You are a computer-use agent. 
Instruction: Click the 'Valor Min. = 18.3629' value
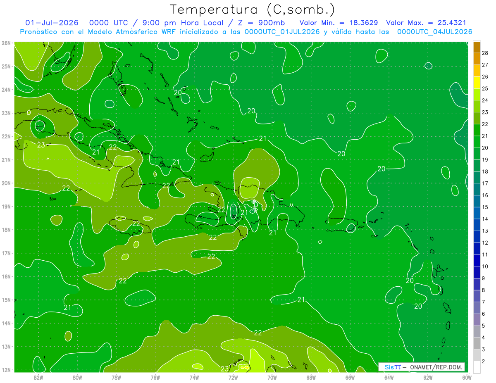pyautogui.click(x=339, y=23)
